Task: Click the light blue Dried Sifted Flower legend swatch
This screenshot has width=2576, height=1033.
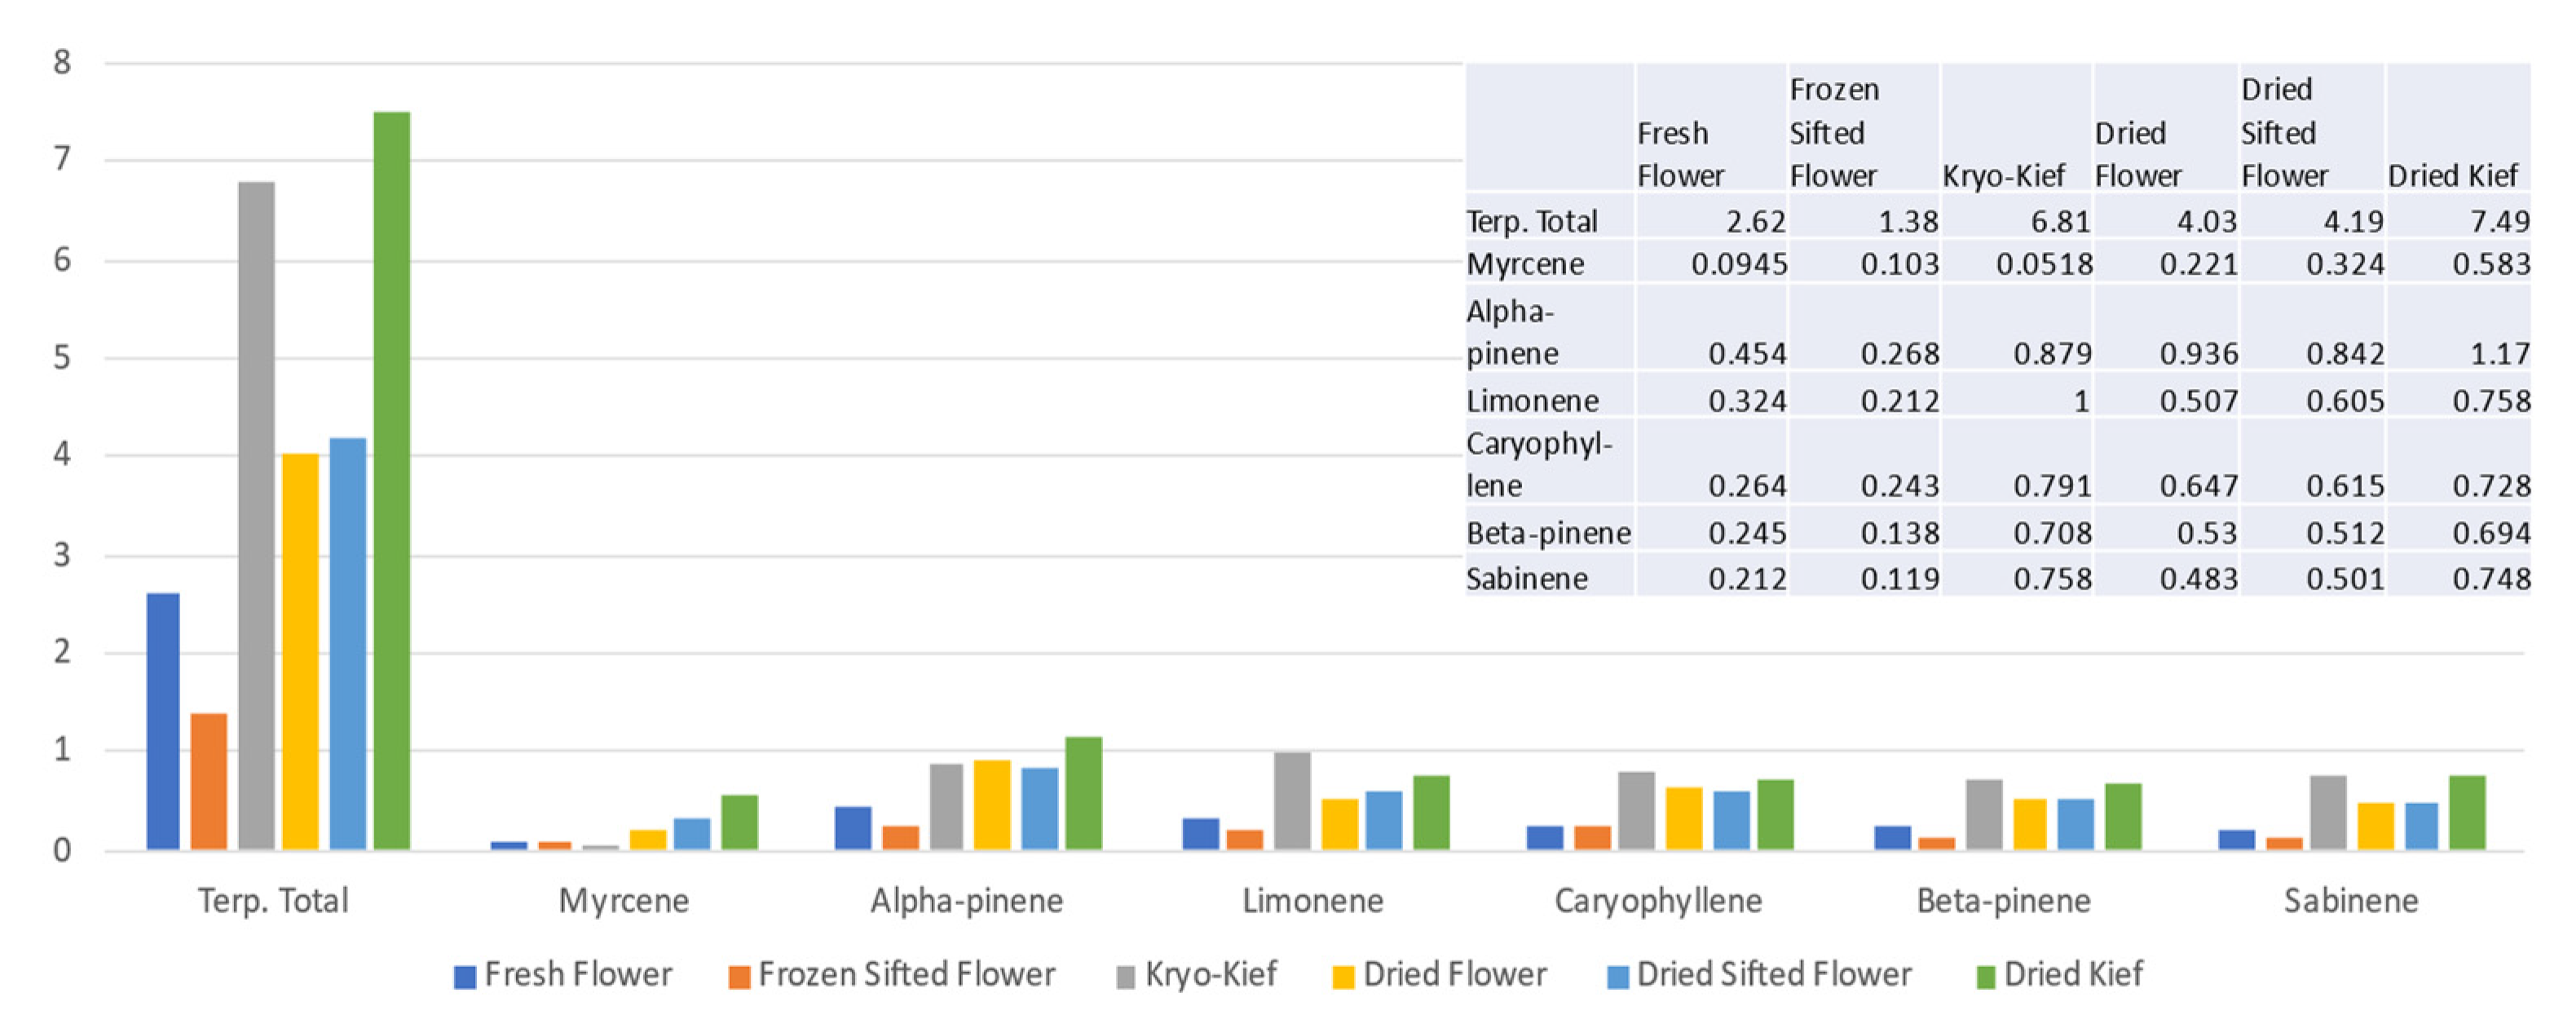Action: tap(1617, 977)
